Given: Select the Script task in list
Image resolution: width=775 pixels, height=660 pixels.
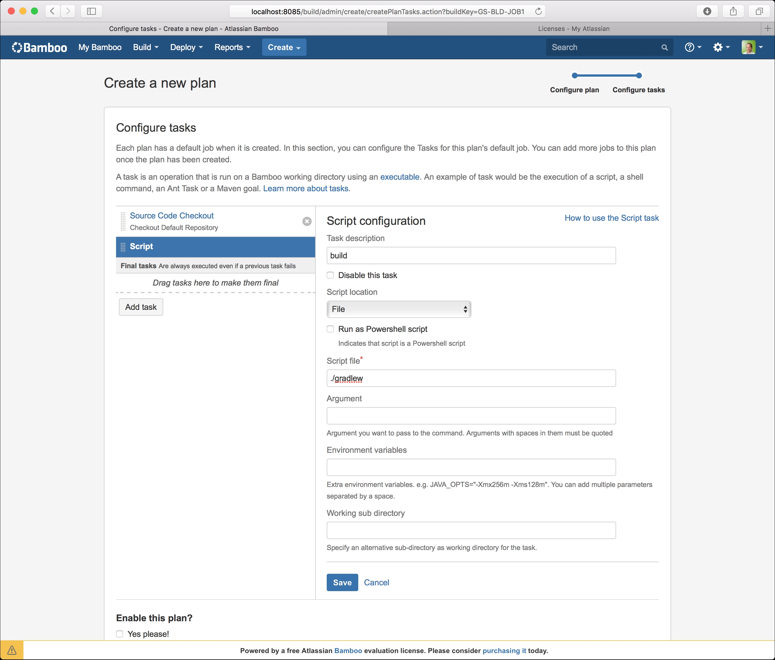Looking at the screenshot, I should pos(215,247).
